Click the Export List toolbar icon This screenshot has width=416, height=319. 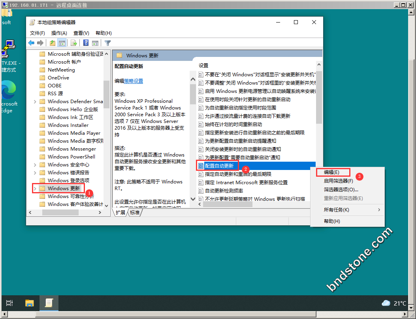[74, 43]
